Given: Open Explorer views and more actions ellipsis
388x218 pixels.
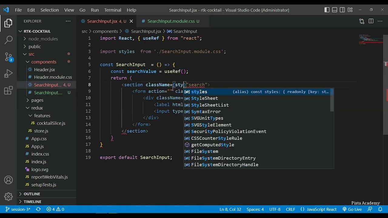Looking at the screenshot, I should 68,21.
